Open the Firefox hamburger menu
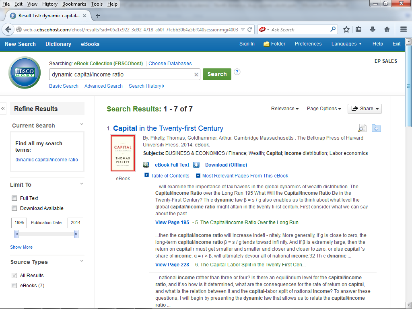Image resolution: width=412 pixels, height=309 pixels. point(403,29)
